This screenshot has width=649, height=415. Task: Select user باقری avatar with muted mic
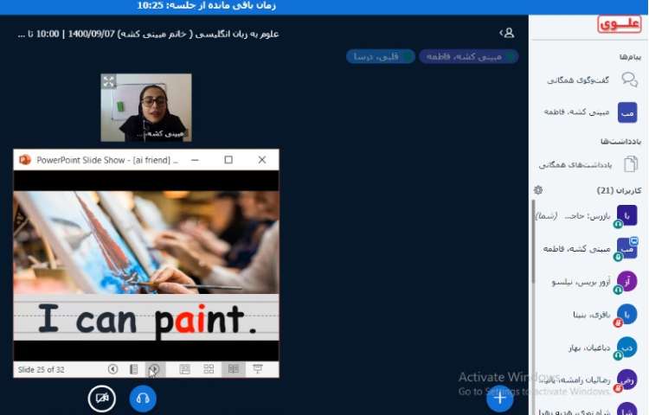tap(627, 314)
